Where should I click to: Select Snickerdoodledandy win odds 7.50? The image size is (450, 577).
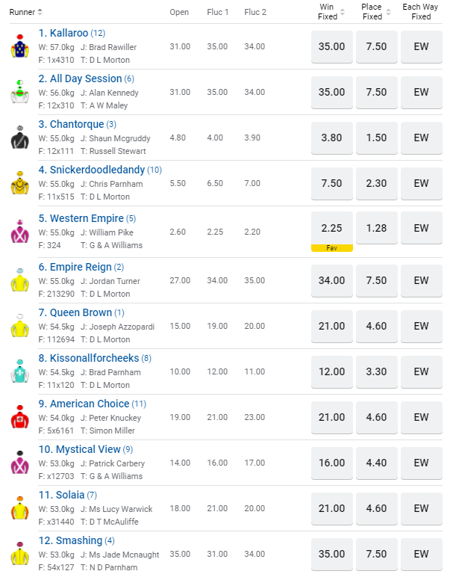pyautogui.click(x=331, y=183)
